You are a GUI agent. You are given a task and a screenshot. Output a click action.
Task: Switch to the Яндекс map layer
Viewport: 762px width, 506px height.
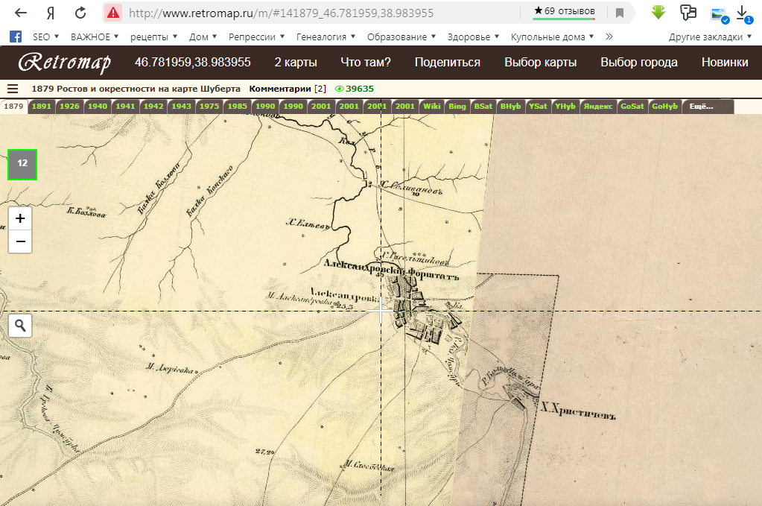tap(597, 107)
